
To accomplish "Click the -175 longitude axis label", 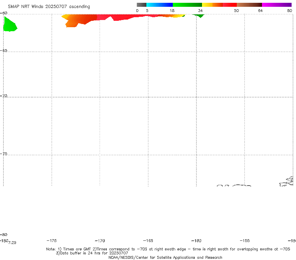I will 51,240.
